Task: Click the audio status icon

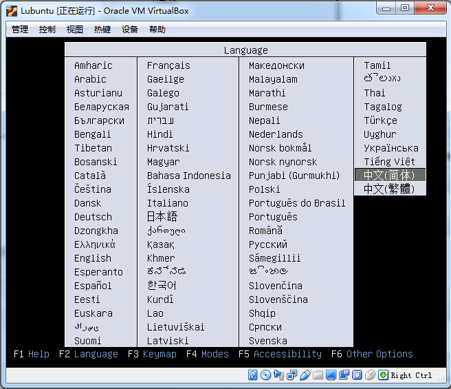Action: 278,375
